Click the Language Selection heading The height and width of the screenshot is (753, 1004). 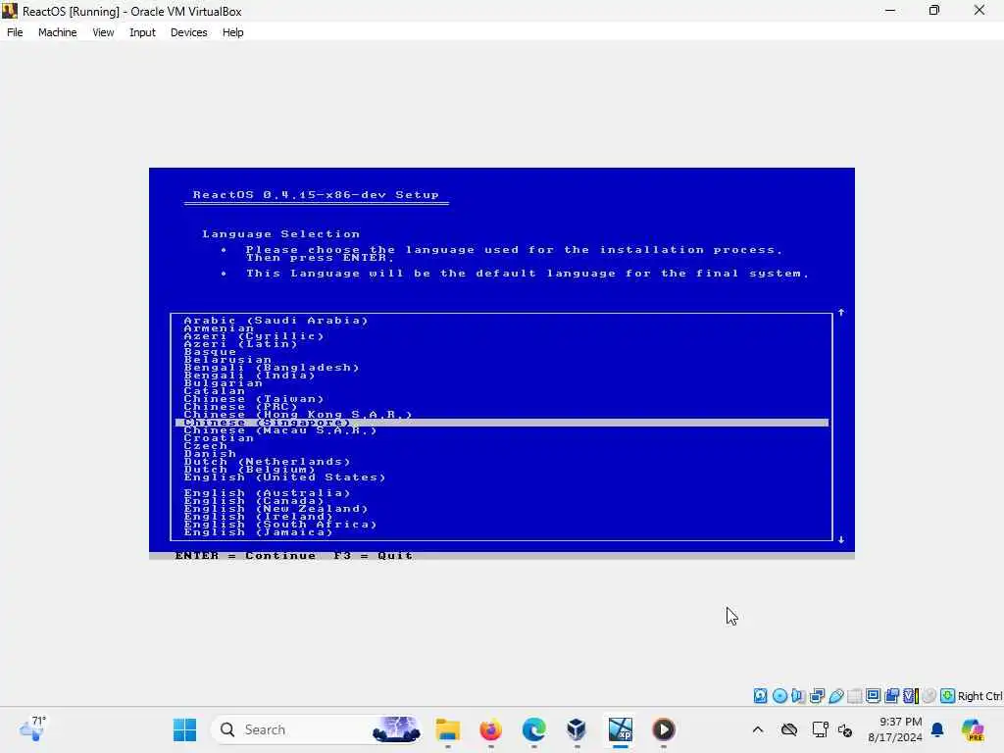[x=281, y=234]
